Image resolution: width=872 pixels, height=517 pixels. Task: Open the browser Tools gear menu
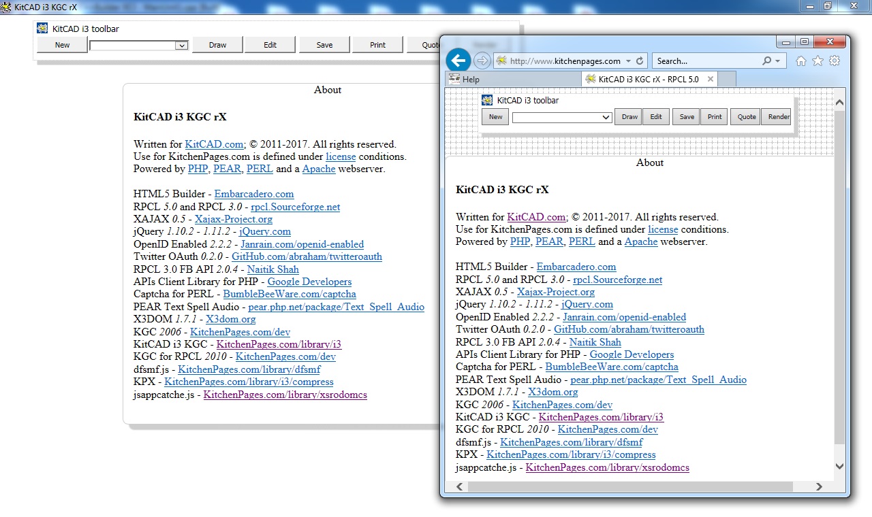tap(835, 61)
